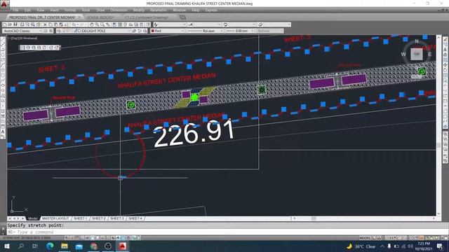Open the Modify menu
Image resolution: width=449 pixels, height=252 pixels.
[x=139, y=10]
